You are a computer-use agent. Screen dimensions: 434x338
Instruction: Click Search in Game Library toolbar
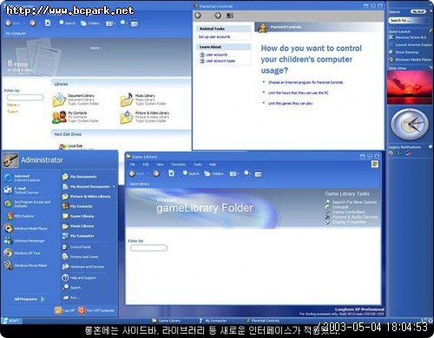click(190, 173)
